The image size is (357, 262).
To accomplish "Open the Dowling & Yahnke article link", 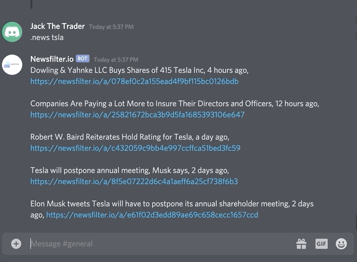I will pyautogui.click(x=134, y=81).
